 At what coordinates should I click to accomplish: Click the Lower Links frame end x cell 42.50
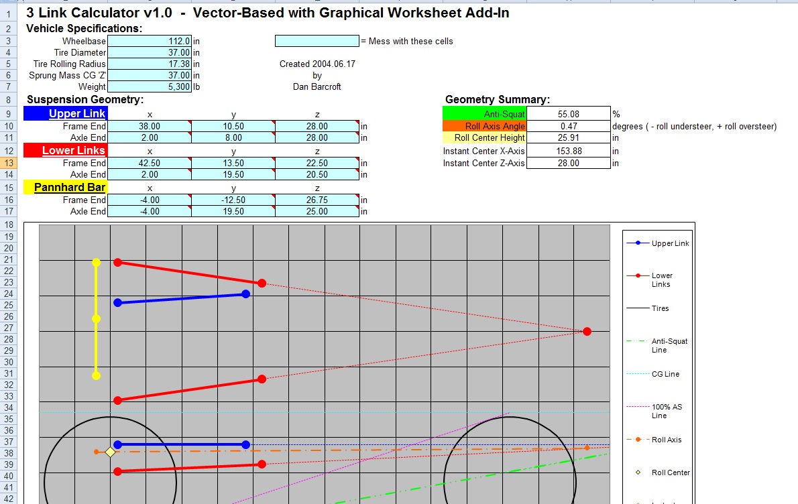tap(149, 163)
